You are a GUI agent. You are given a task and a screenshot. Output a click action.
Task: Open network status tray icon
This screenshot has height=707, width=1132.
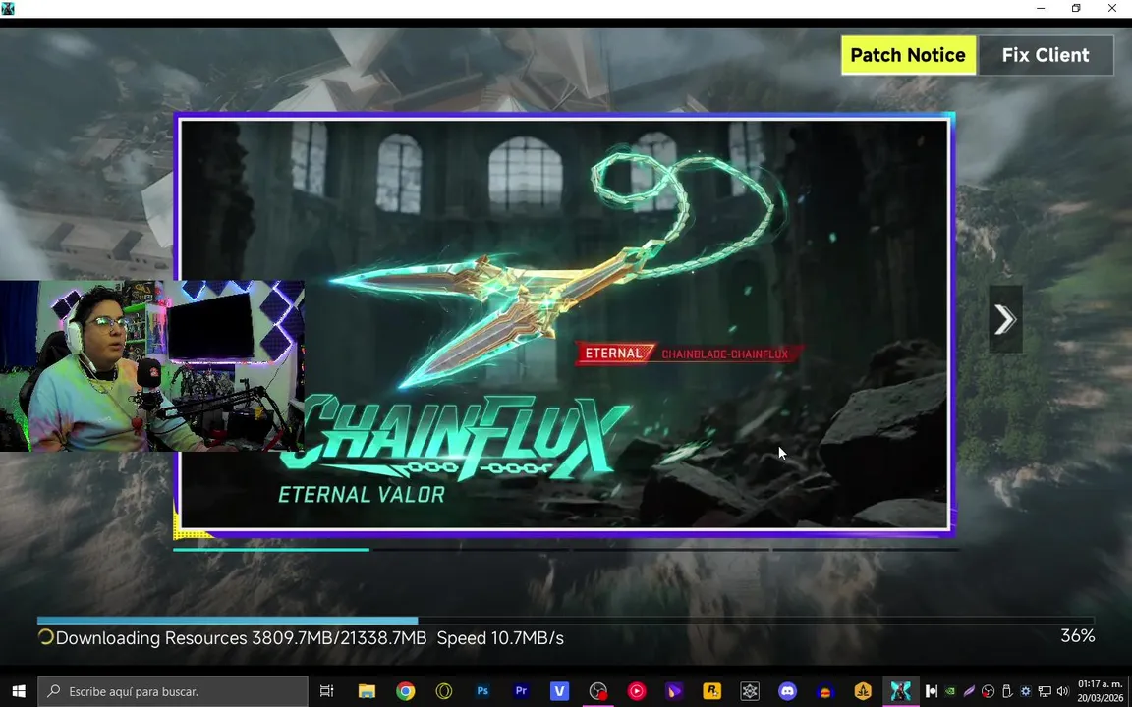pyautogui.click(x=1044, y=691)
